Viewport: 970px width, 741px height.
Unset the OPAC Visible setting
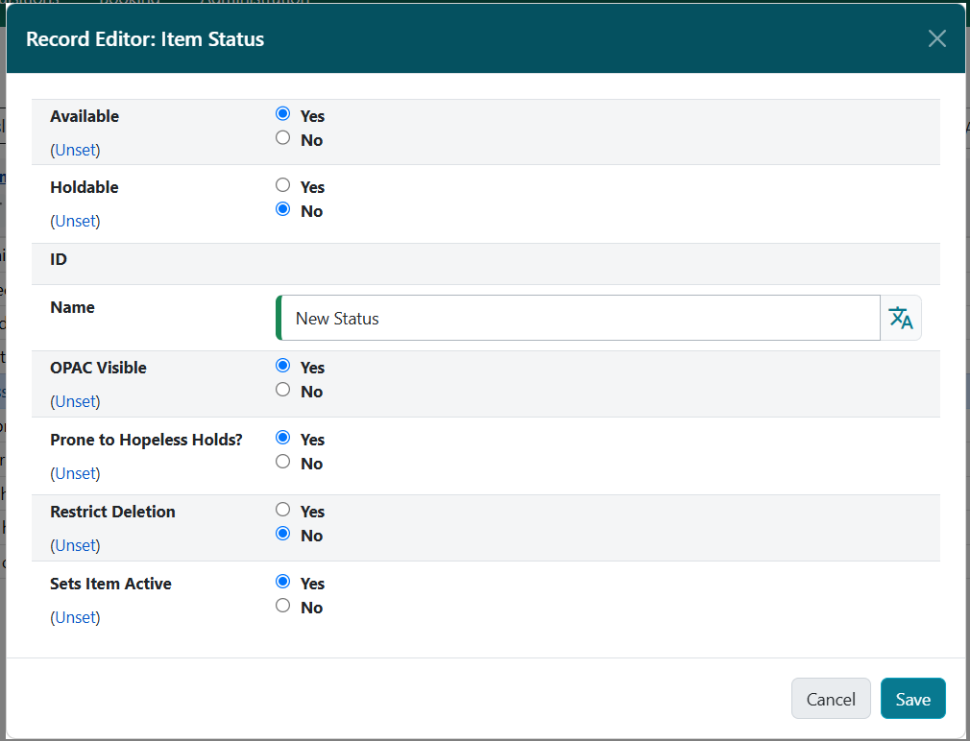(x=74, y=400)
